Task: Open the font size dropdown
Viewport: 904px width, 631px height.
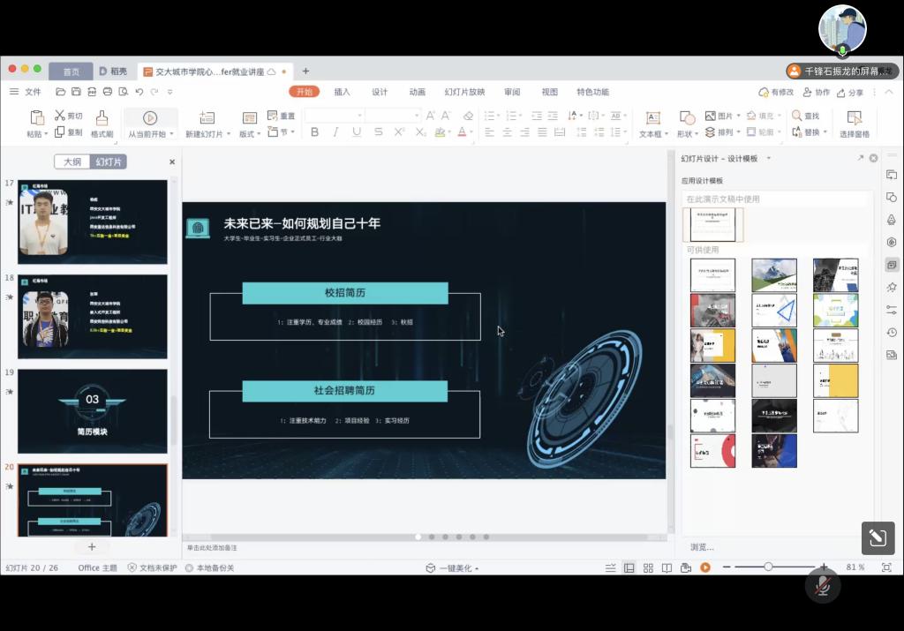Action: pos(417,116)
